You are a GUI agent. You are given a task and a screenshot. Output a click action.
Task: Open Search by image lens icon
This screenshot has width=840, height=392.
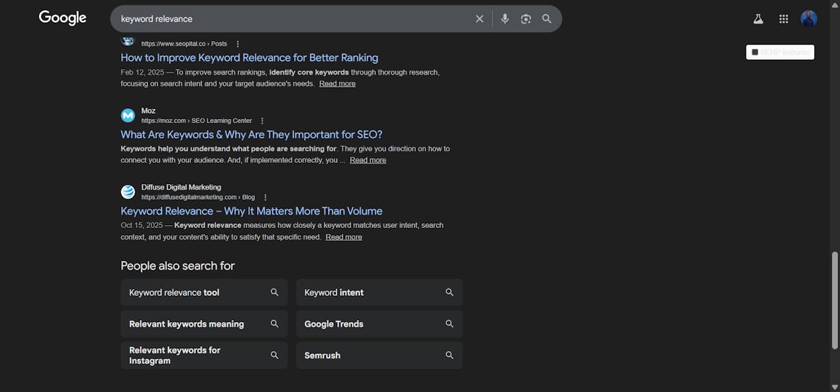coord(526,19)
